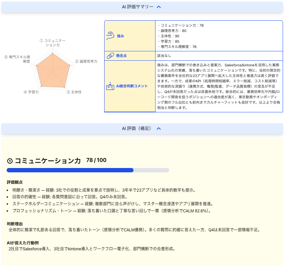
Task: Click the AI 評価（補足） header title text
Action: pos(137,128)
